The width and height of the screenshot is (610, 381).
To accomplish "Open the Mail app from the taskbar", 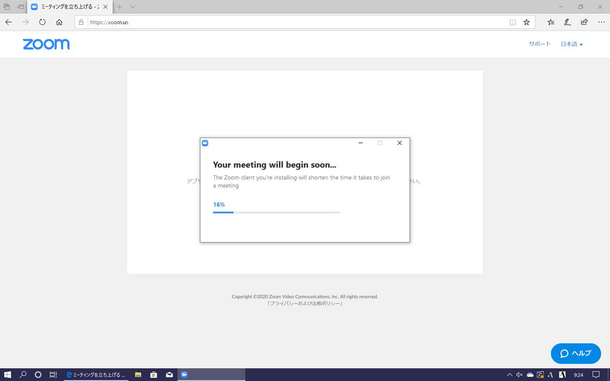I will tap(169, 375).
